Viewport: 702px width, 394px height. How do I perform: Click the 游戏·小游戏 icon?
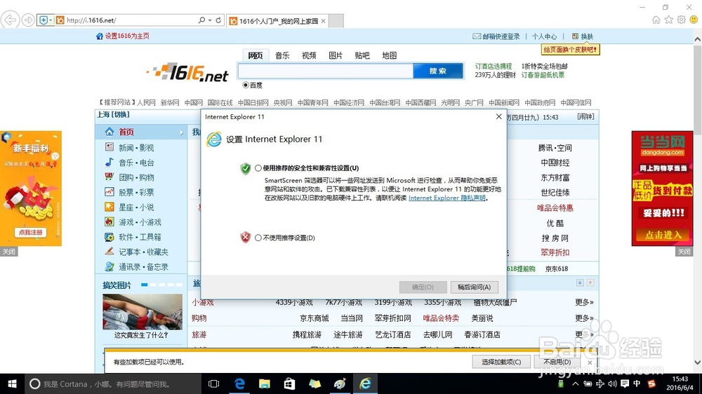[x=110, y=222]
